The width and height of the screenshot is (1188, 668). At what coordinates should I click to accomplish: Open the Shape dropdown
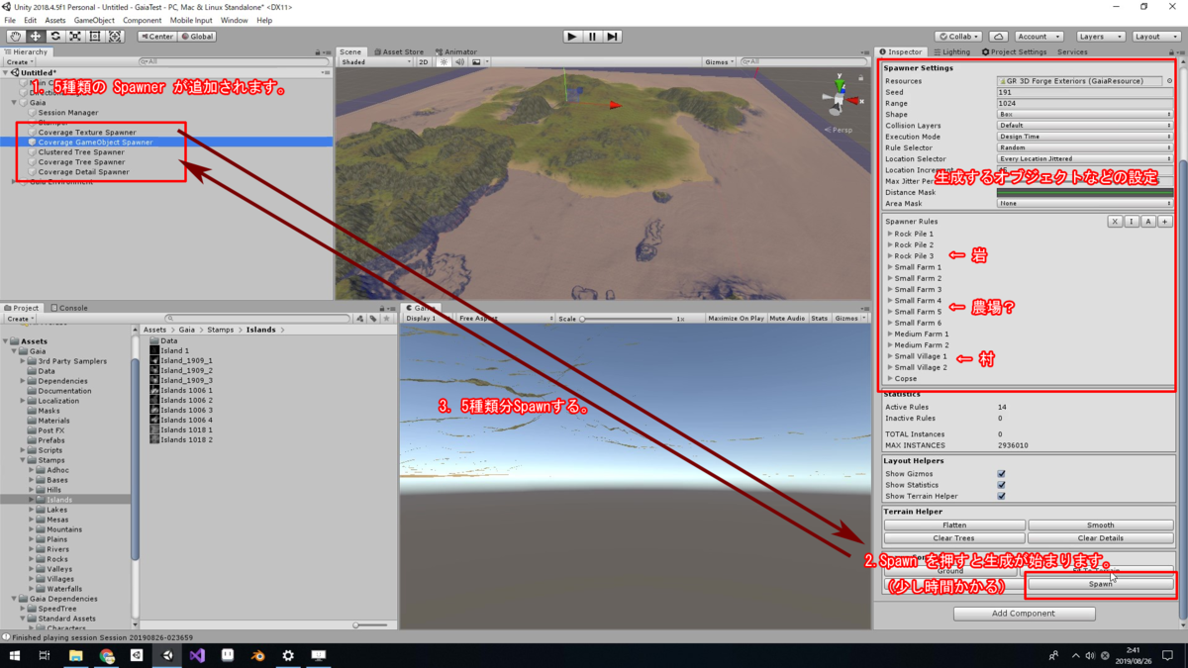click(1085, 115)
